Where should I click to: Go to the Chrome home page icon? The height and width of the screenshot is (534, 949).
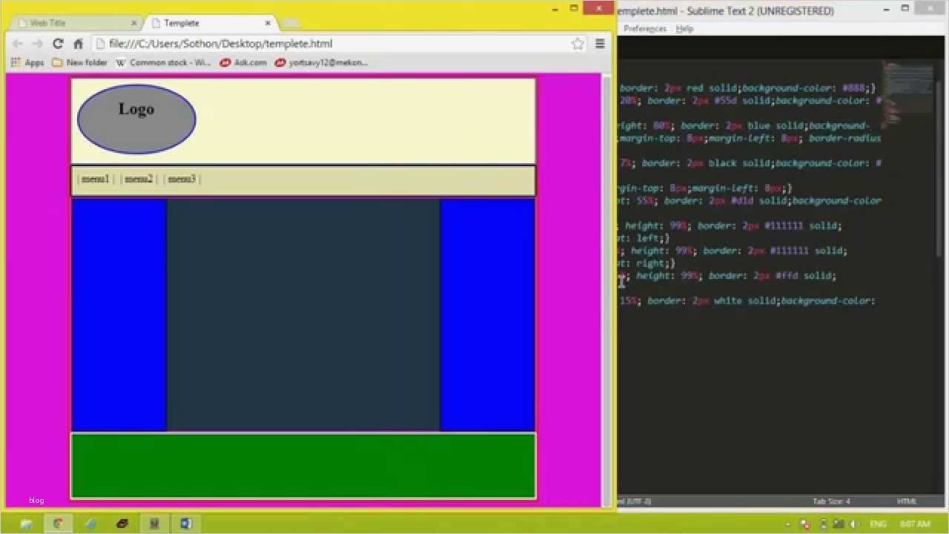pos(78,44)
